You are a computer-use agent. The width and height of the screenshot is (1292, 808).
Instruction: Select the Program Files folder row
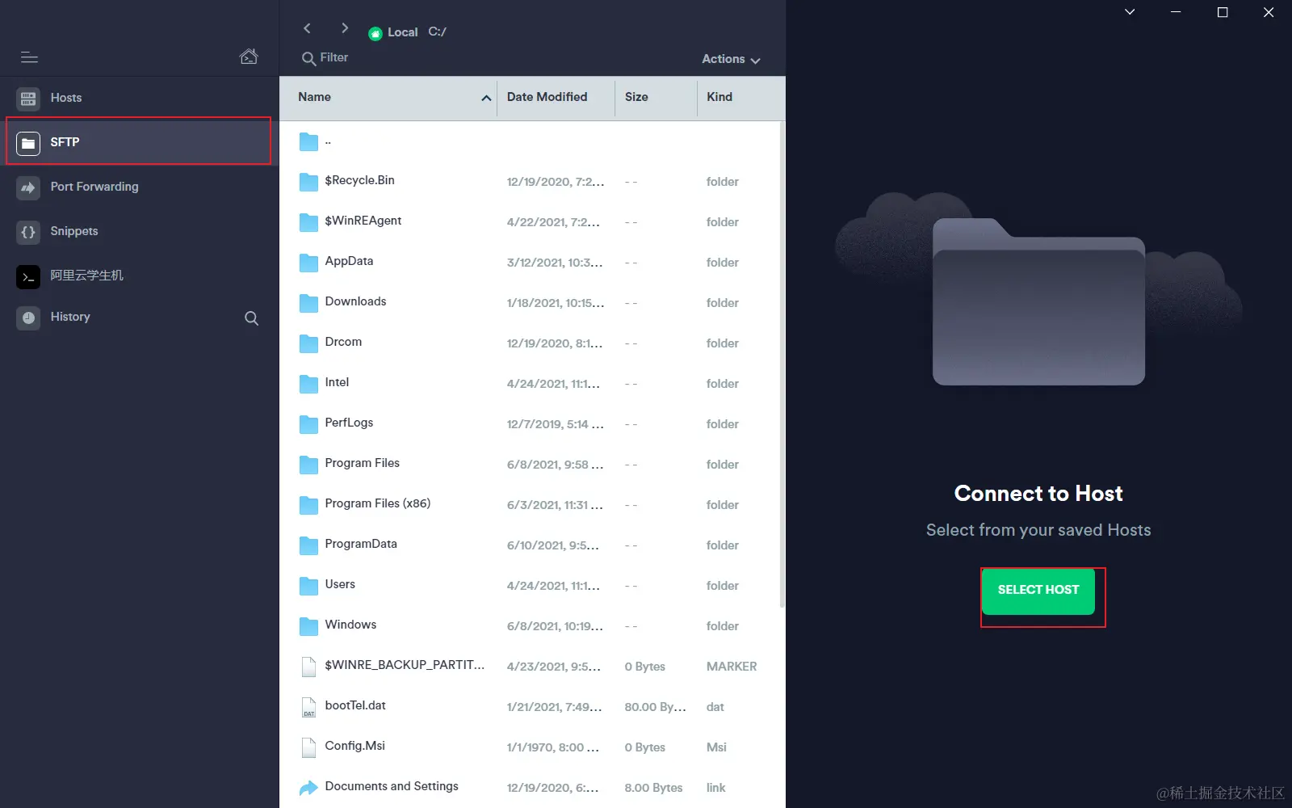tap(531, 465)
